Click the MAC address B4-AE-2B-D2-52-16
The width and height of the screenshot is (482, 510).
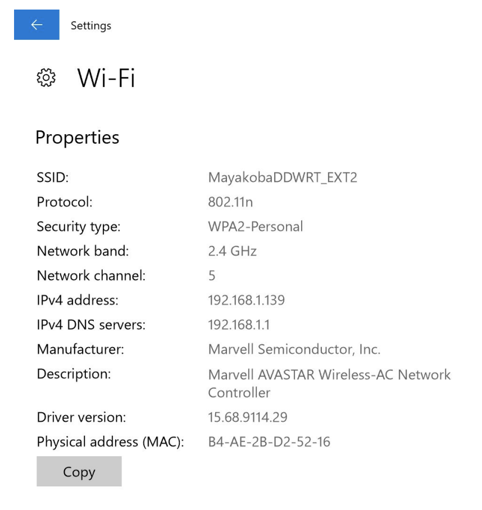269,442
